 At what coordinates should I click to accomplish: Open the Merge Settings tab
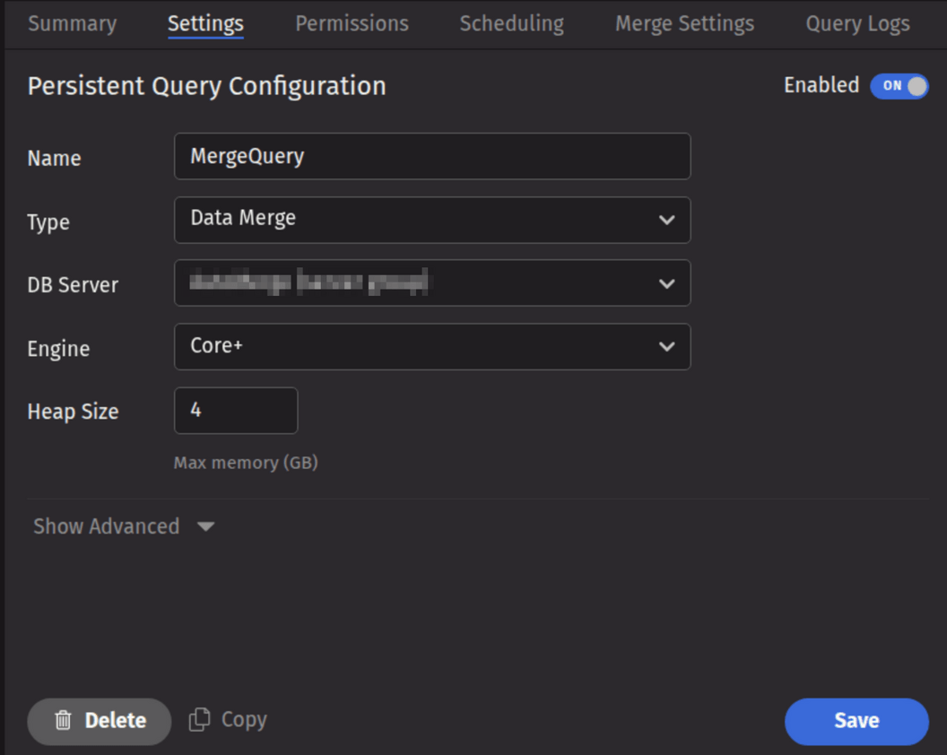pyautogui.click(x=684, y=24)
